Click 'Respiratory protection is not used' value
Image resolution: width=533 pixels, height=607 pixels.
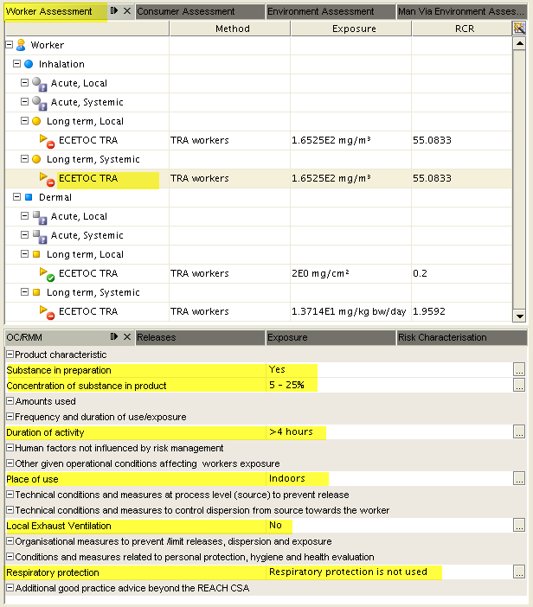tap(348, 572)
